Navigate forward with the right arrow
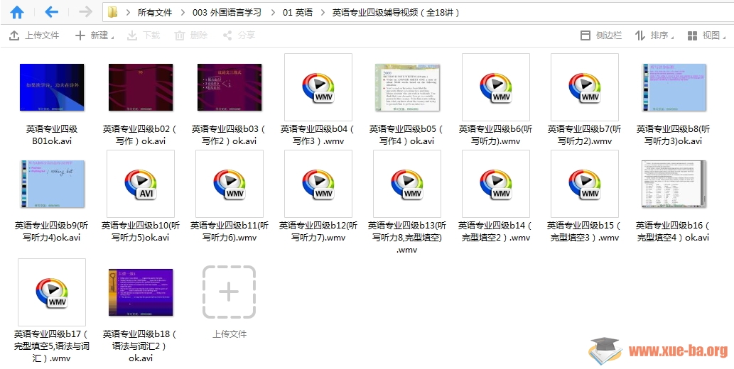Image resolution: width=734 pixels, height=369 pixels. (x=85, y=11)
